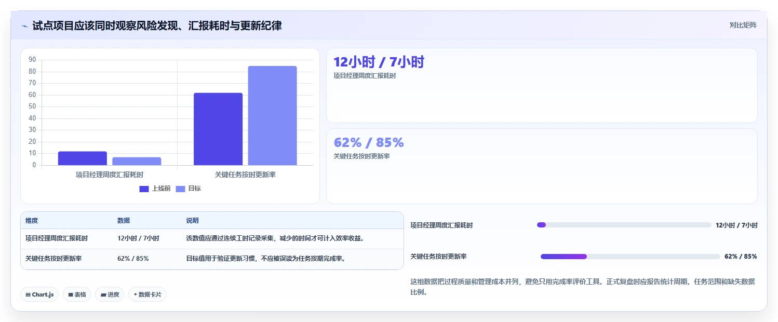Click the 90 y-axis tick label
The height and width of the screenshot is (322, 778).
[32, 59]
